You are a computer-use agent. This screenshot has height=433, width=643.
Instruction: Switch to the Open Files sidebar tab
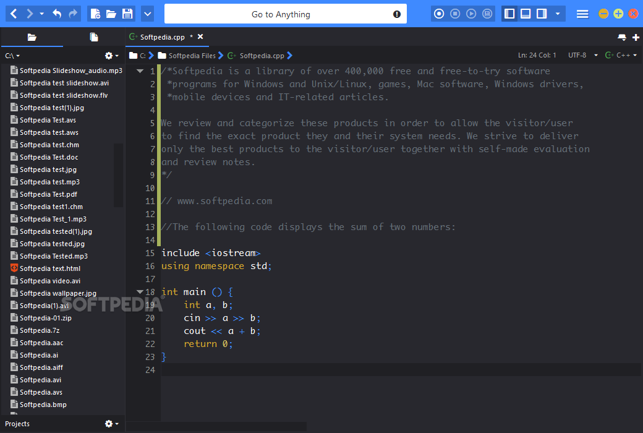(x=94, y=37)
